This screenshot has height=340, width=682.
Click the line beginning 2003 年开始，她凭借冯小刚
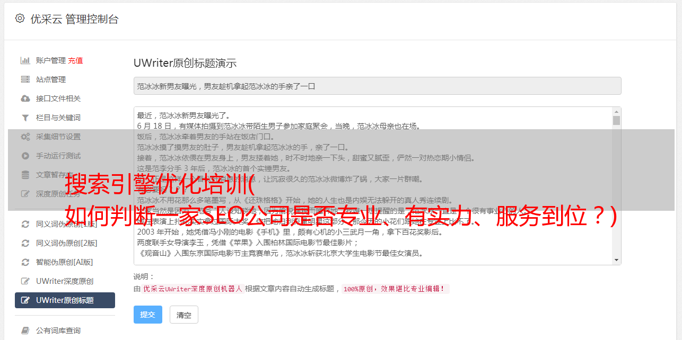pyautogui.click(x=291, y=232)
